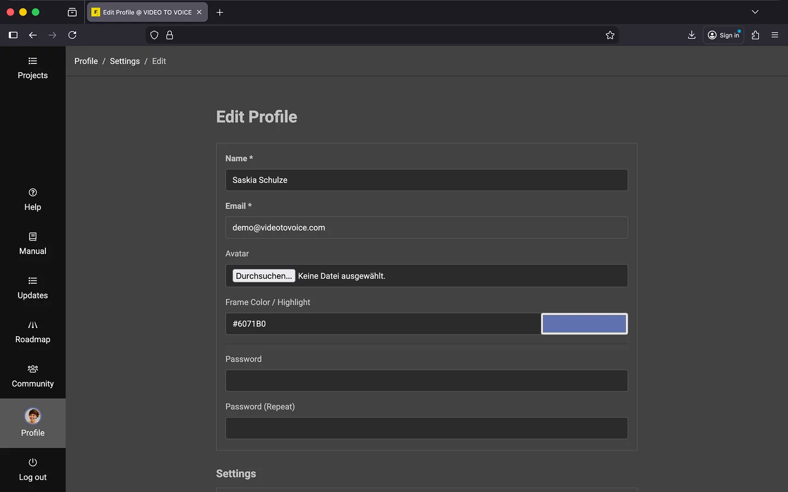This screenshot has width=788, height=492.
Task: Bookmark this page with star icon
Action: (610, 35)
